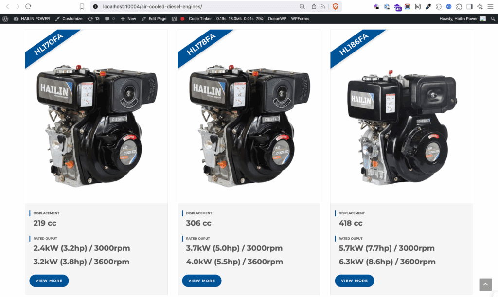This screenshot has width=498, height=297.
Task: Click 3.2kW (3.8hp) / 3600rpm text
Action: click(81, 262)
